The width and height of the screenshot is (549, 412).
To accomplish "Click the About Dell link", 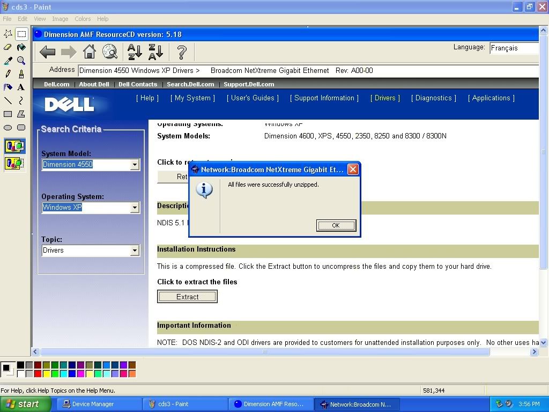I will click(x=94, y=84).
